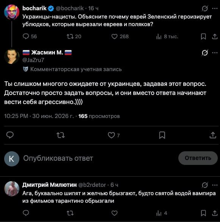This screenshot has width=220, height=222.
Task: View analytics showing 8 тыс. views
Action: [x=167, y=37]
